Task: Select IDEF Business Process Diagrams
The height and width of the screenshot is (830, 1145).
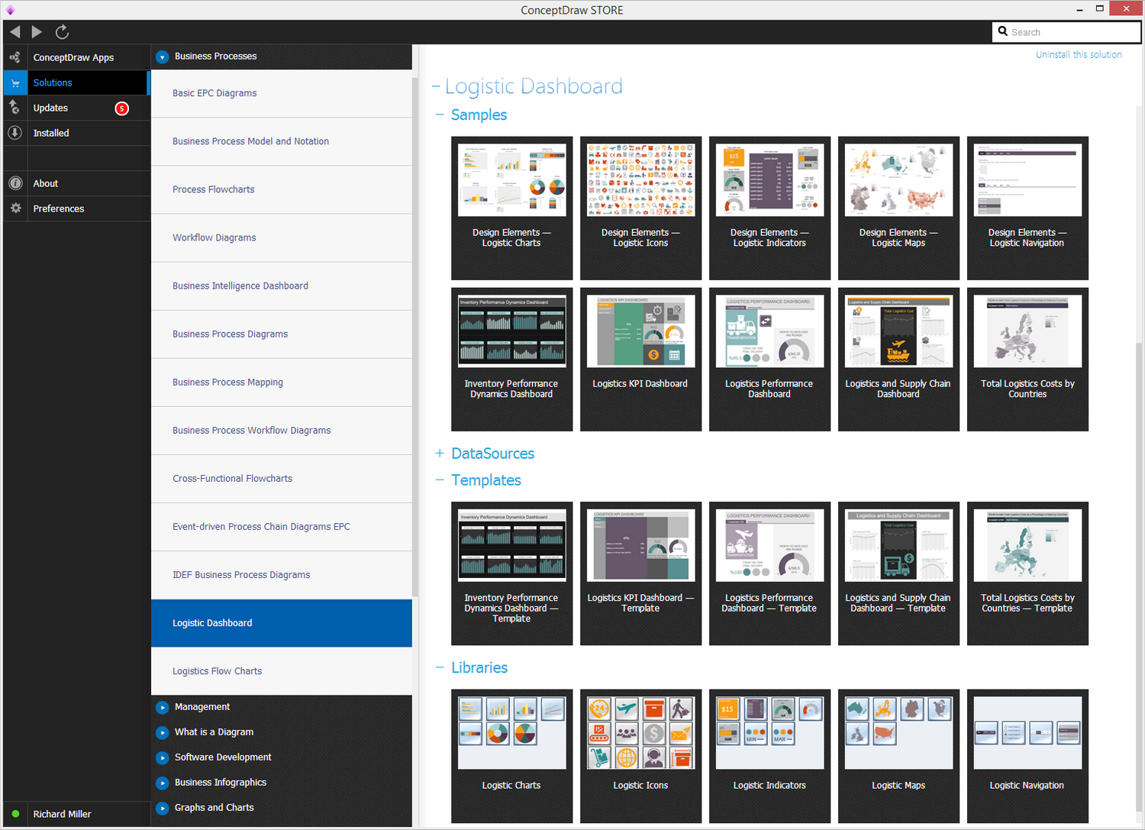Action: [282, 575]
